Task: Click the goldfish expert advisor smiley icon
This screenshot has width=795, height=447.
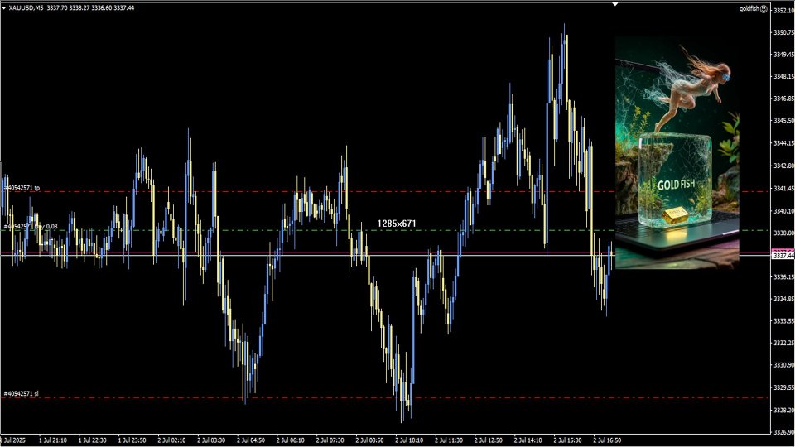Action: click(764, 9)
